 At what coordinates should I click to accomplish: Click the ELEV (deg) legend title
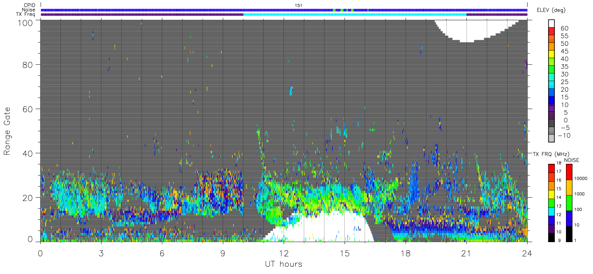tap(551, 10)
